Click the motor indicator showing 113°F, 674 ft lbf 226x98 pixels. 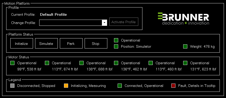[47, 63]
